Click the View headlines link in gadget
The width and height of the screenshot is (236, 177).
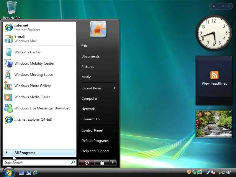coord(214,83)
